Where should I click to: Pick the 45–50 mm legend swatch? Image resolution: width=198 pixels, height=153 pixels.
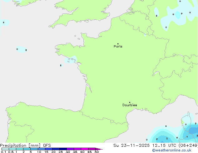click(92, 149)
